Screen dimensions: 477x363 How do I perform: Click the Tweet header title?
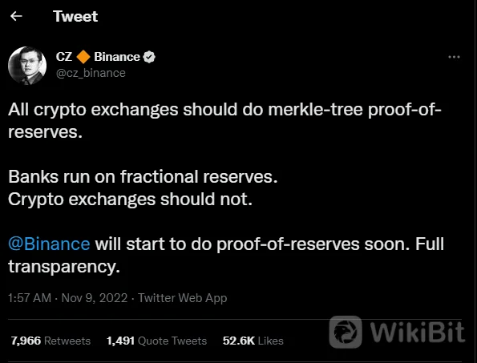(75, 16)
